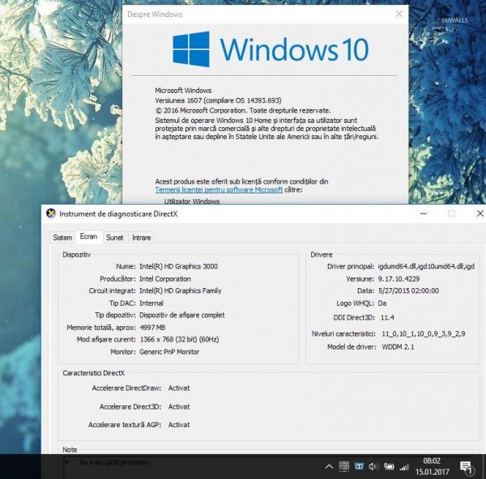Click the 1366 x 768 display mode value

180,339
